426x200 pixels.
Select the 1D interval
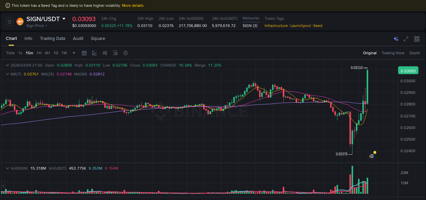tap(56, 53)
